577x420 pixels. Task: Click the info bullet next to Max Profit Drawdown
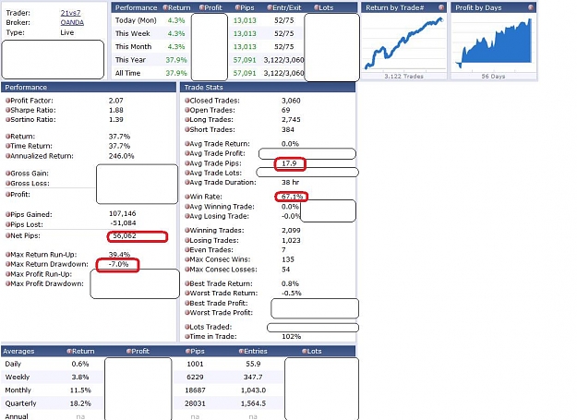coord(7,283)
